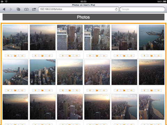The width and height of the screenshot is (167, 125).
Task: Click arrow icon under fifth photo, top row
Action: [x=117, y=56]
